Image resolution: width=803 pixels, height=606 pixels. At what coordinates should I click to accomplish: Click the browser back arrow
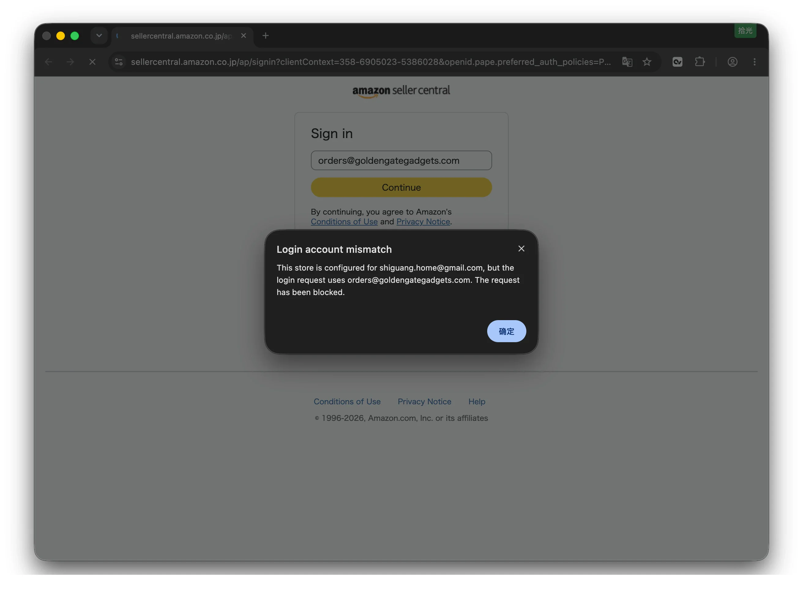point(48,62)
